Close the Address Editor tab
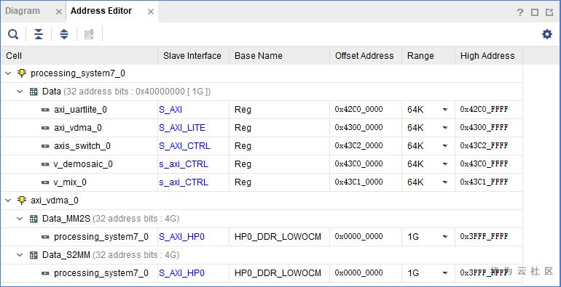The height and width of the screenshot is (287, 561). click(151, 12)
